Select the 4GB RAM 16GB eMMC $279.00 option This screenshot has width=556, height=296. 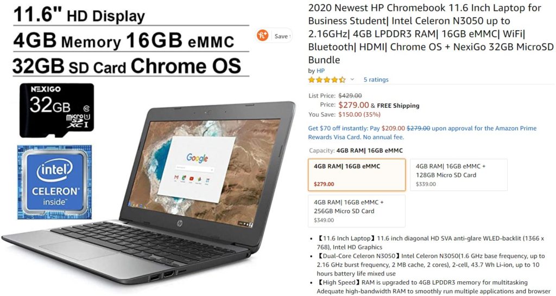[x=357, y=175]
